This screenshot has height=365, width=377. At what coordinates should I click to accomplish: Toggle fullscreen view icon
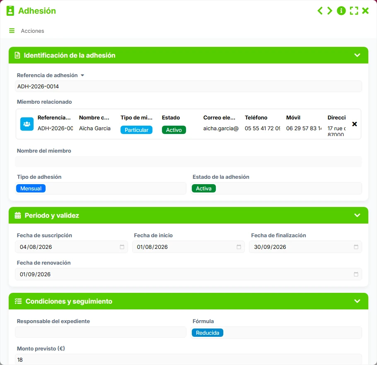pos(354,11)
